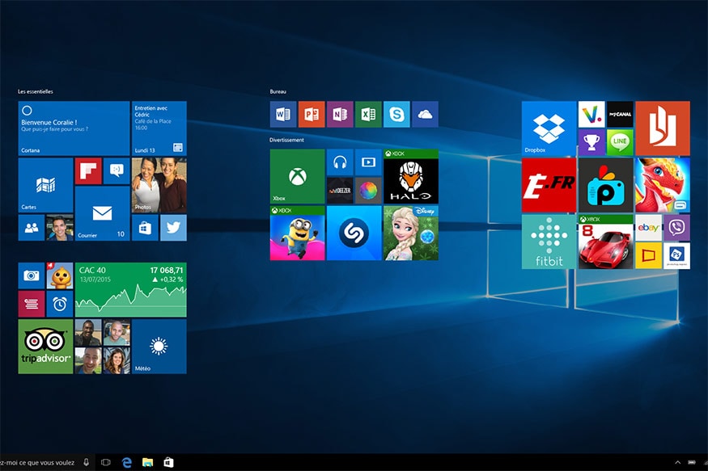Screen dimensions: 708x471
Task: Launch the Photoshop Express tile
Action: click(676, 255)
